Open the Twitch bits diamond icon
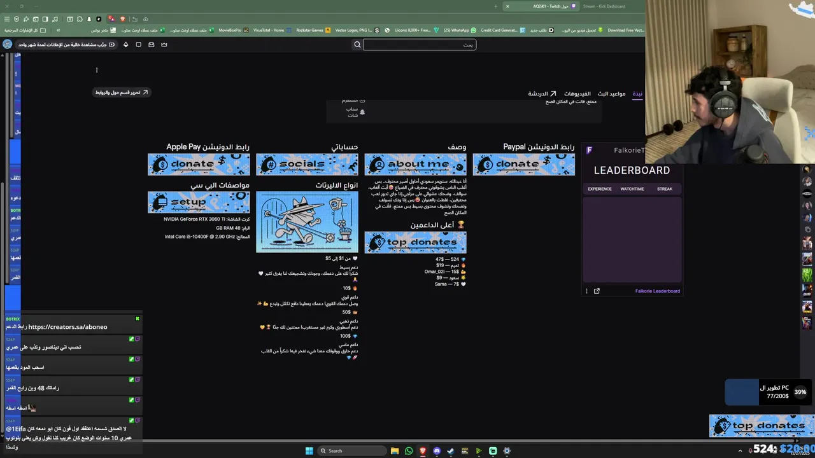 coord(125,45)
